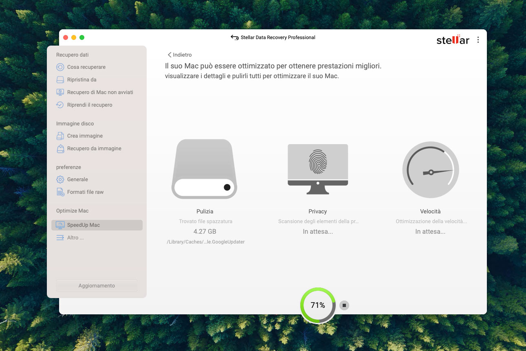Minimize the window with the yellow button
This screenshot has width=526, height=351.
click(x=74, y=37)
